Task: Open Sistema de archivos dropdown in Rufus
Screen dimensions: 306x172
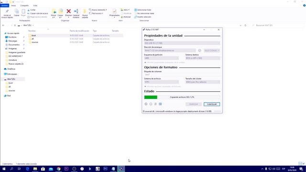Action: 162,82
